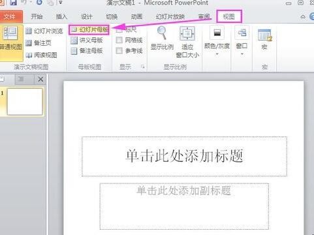Viewport: 314px width, 235px height.
Task: Click the 单击此处添加副标题 subtitle placeholder
Action: click(184, 206)
